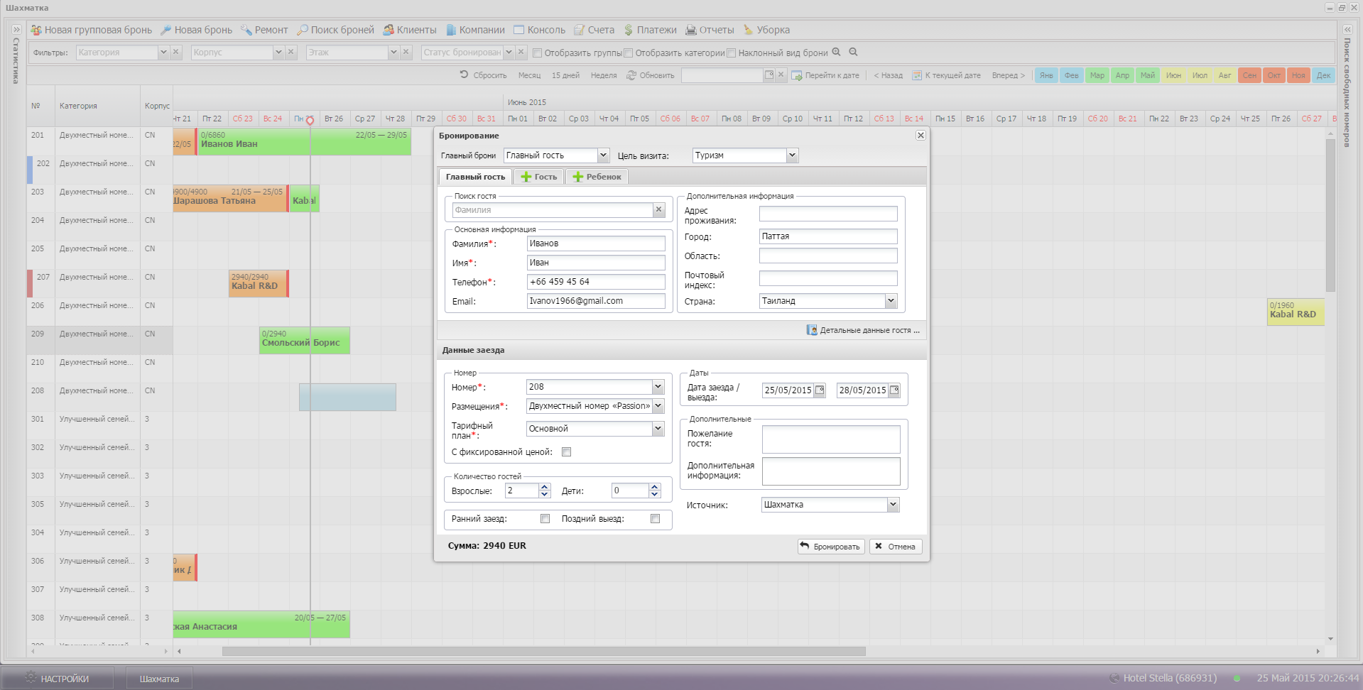1363x690 pixels.
Task: Jump to the Янв month swatch
Action: tap(1046, 75)
